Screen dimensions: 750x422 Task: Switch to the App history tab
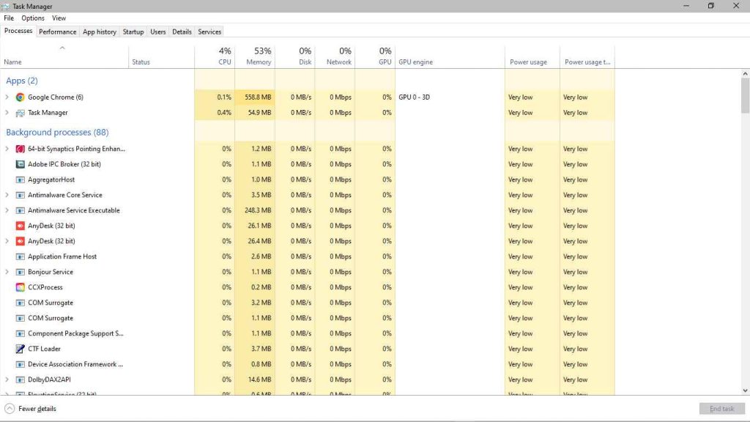[x=100, y=32]
